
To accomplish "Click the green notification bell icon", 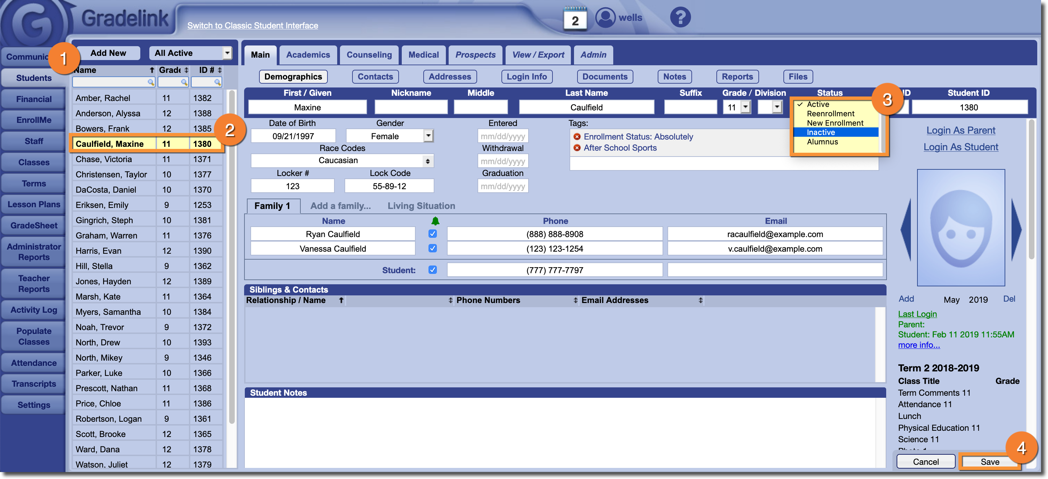I will pos(435,221).
